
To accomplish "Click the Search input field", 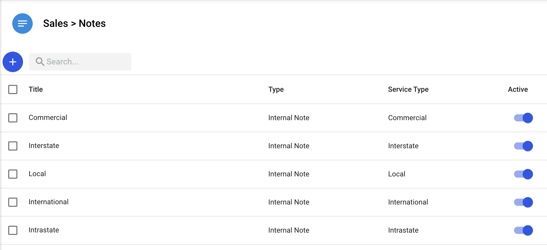I will click(x=84, y=62).
